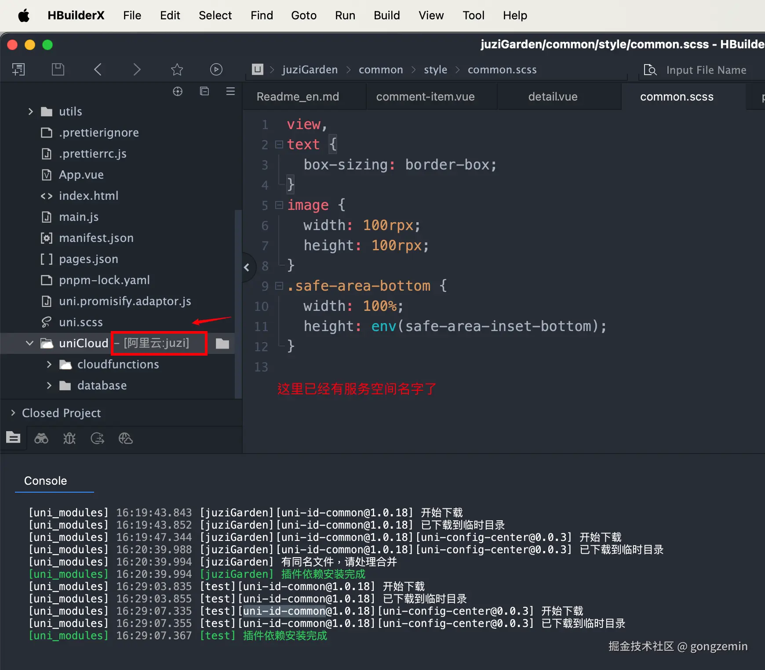Click the sync refresh icon in bottom bar
Image resolution: width=765 pixels, height=670 pixels.
(x=98, y=438)
